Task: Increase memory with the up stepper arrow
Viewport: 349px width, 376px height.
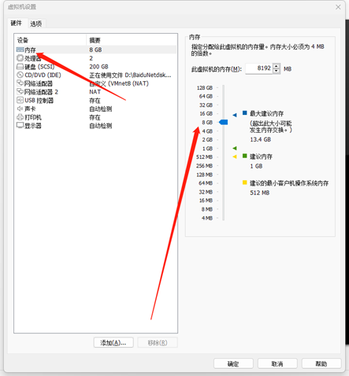Action: pyautogui.click(x=277, y=66)
